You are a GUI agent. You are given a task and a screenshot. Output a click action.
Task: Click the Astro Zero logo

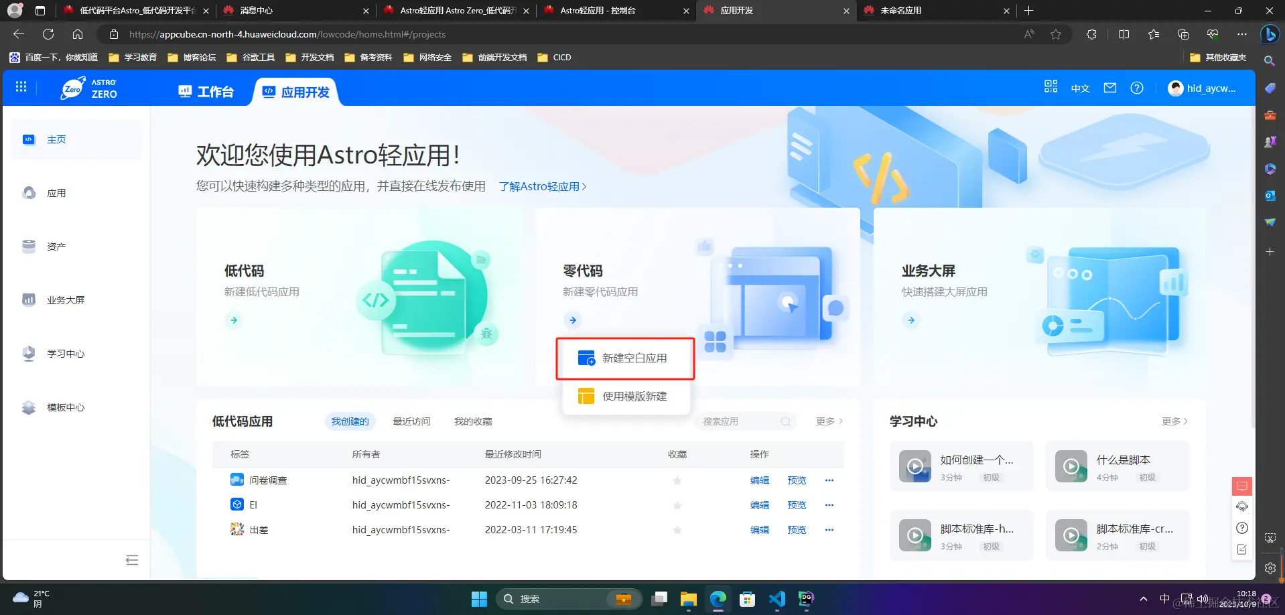pos(89,88)
